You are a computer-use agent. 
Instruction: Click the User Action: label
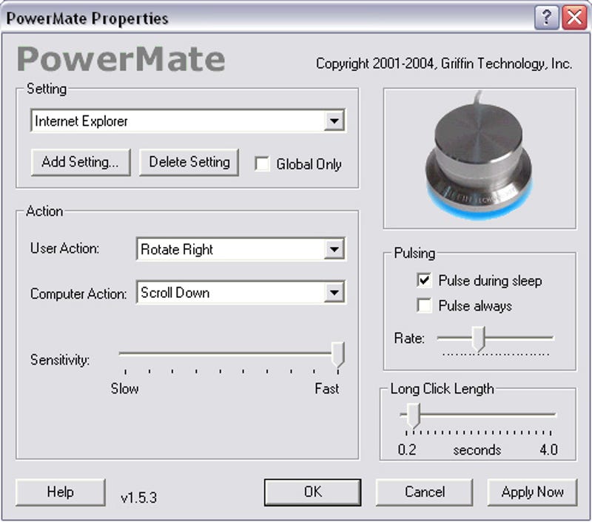click(64, 248)
